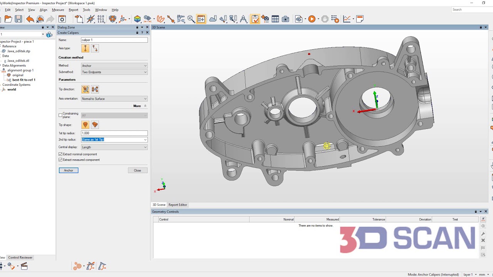Screen dimensions: 493x277
Task: Uncheck Extract nominal component
Action: tap(60, 154)
